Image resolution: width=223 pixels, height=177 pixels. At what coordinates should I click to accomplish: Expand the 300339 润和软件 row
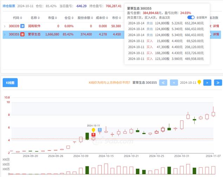coord(5,26)
